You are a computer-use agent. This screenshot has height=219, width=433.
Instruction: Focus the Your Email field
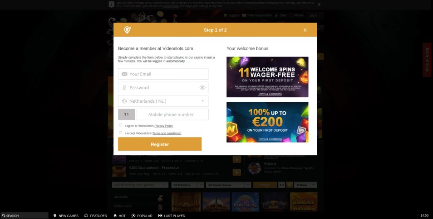point(163,74)
